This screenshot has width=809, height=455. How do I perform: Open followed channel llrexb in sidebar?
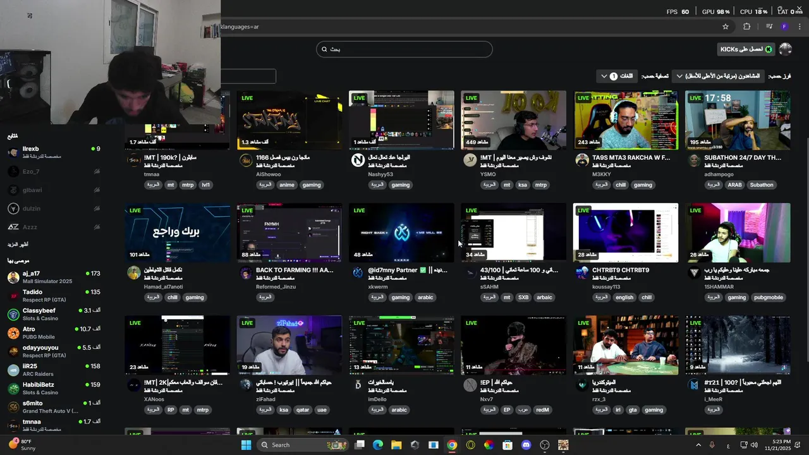(x=54, y=152)
